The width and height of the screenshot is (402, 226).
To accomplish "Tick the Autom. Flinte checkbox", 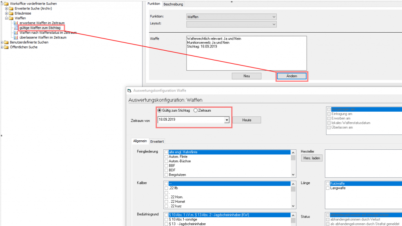I will pos(166,156).
